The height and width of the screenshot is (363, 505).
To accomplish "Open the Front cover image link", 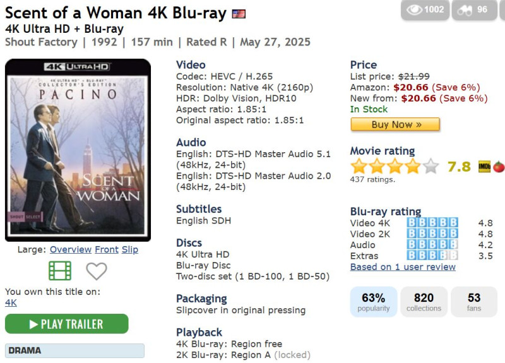I will pyautogui.click(x=107, y=249).
